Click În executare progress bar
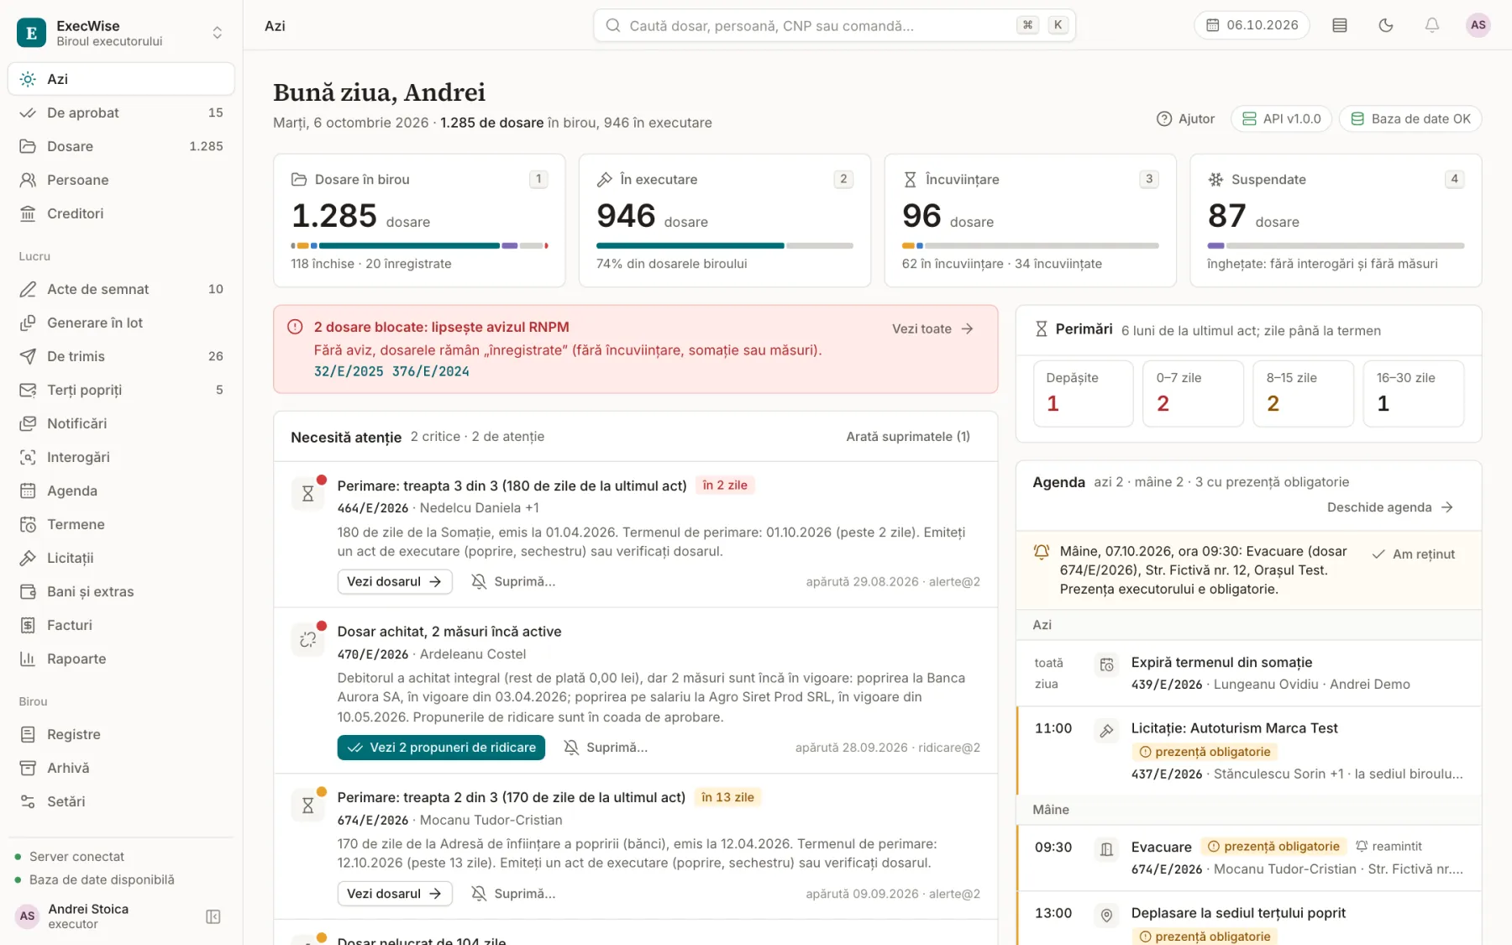This screenshot has width=1512, height=945. pos(725,245)
